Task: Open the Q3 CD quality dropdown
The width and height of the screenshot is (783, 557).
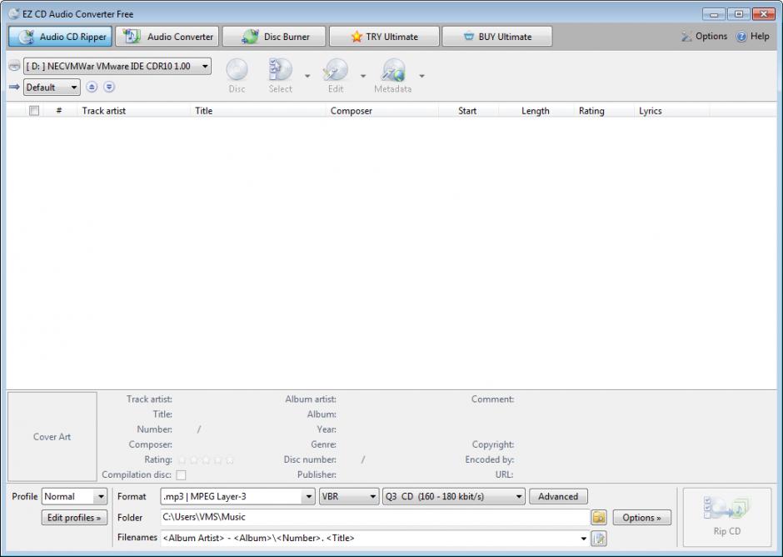Action: click(x=453, y=496)
